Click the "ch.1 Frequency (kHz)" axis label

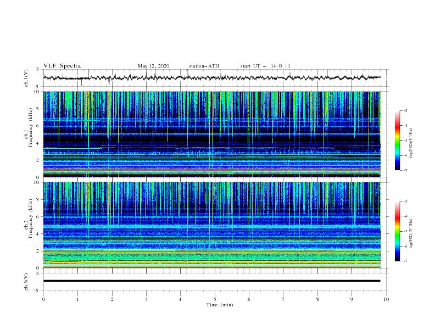[x=29, y=128]
